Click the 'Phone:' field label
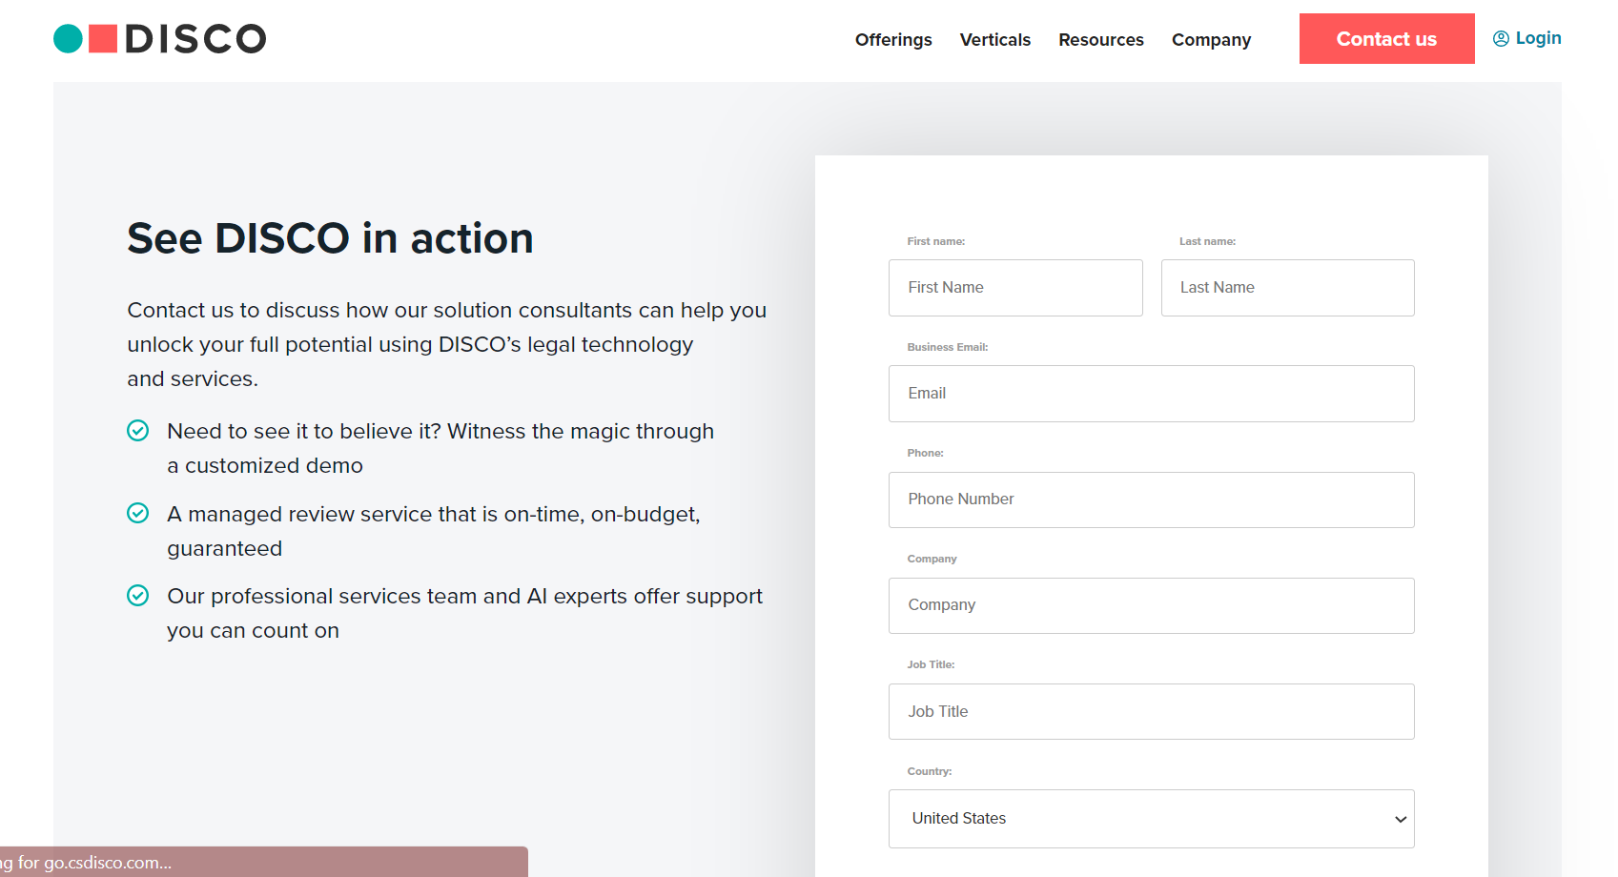The width and height of the screenshot is (1618, 877). [925, 453]
